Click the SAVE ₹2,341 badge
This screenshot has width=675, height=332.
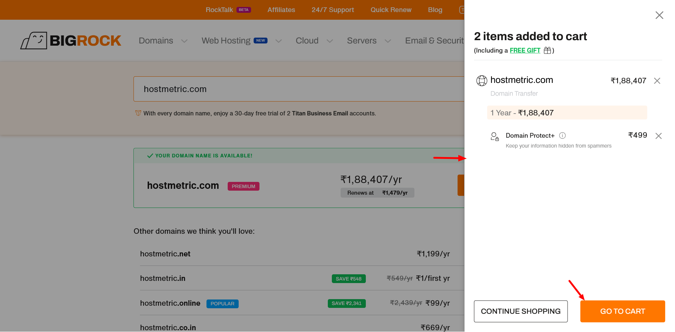346,304
